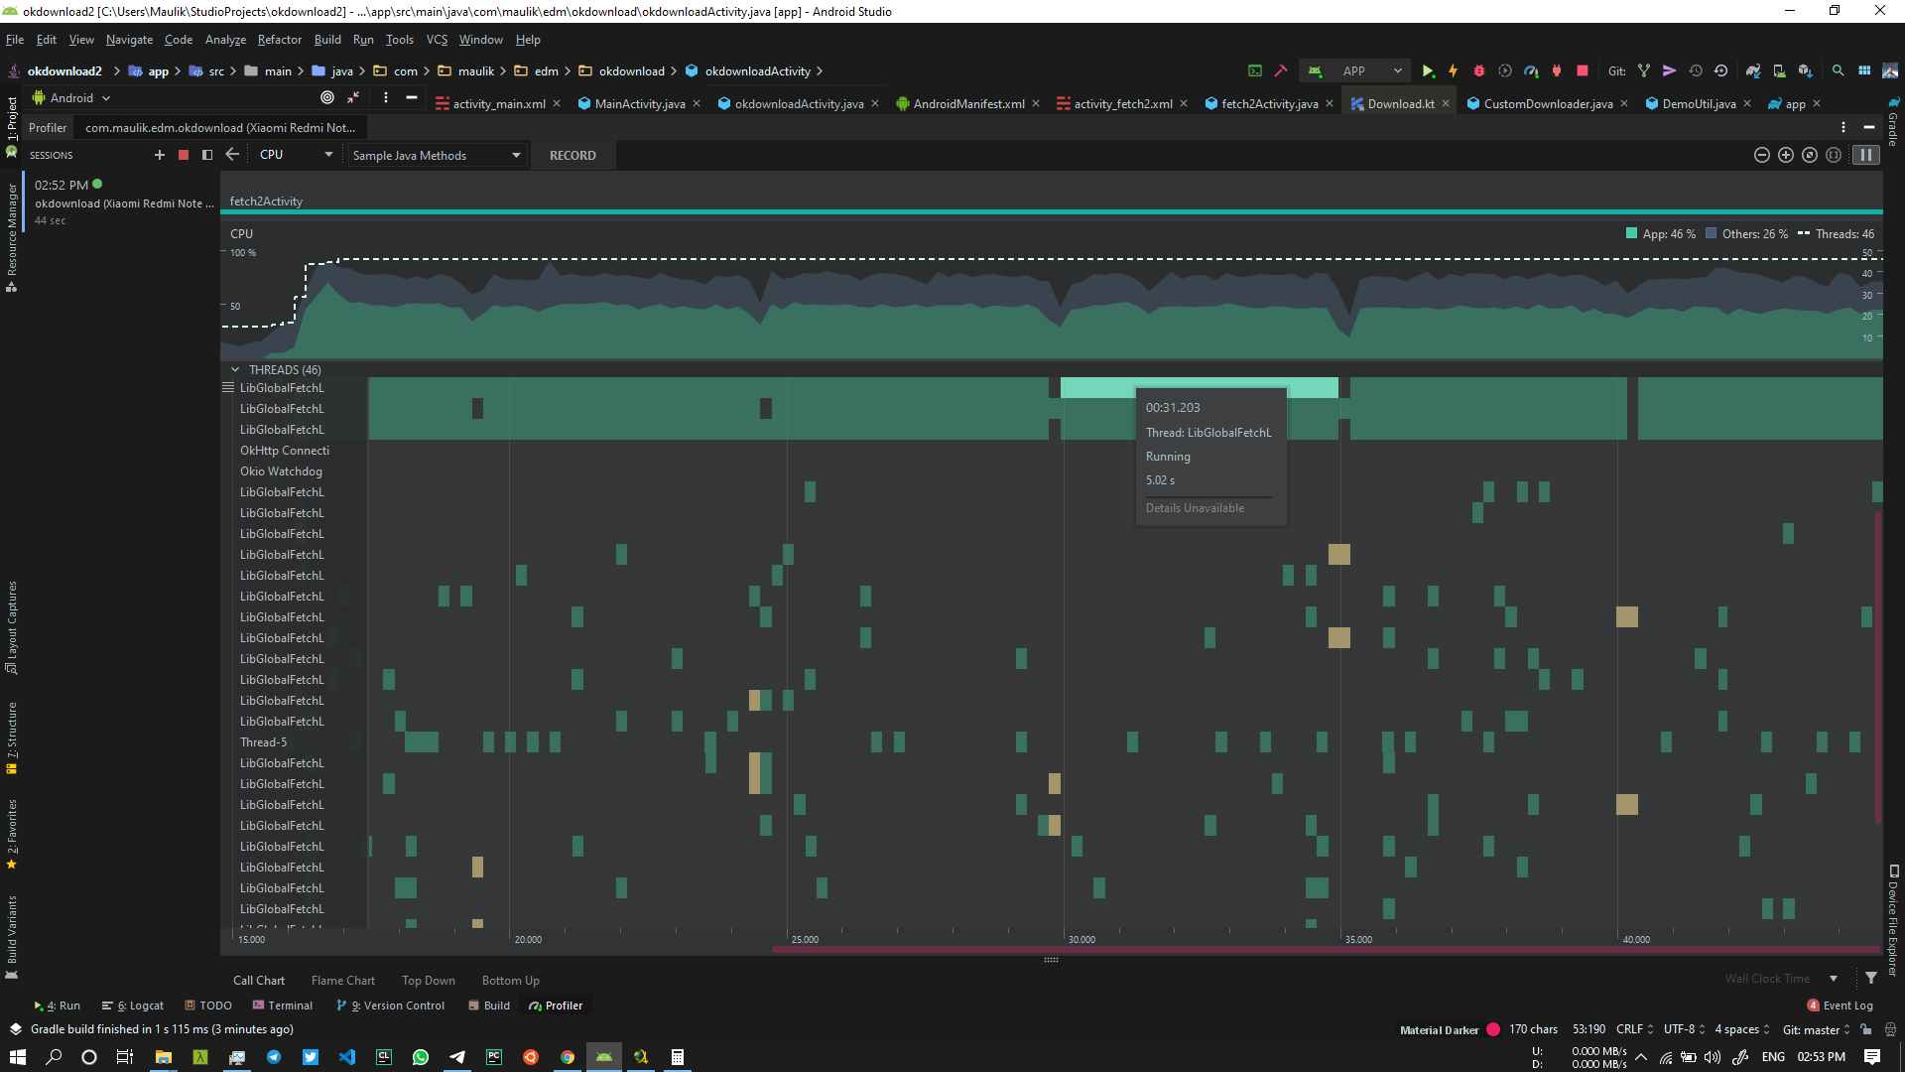Stop the current profiling session
Screen dimensions: 1905x1072
(183, 155)
